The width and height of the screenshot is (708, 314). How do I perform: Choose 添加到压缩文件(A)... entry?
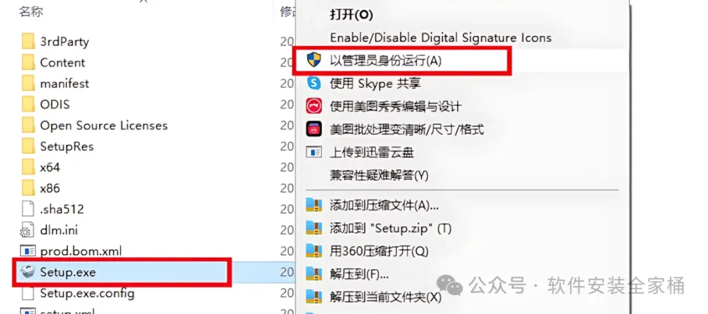[384, 205]
